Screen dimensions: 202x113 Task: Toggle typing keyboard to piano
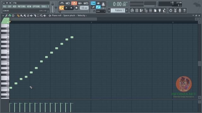point(93,3)
